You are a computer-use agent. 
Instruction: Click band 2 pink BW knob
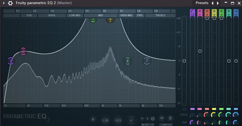[199, 122]
